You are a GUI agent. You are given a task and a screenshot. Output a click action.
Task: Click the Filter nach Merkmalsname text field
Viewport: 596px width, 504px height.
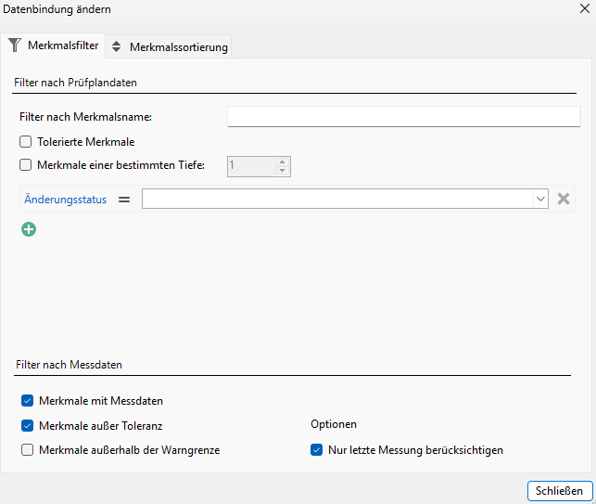[x=404, y=116]
